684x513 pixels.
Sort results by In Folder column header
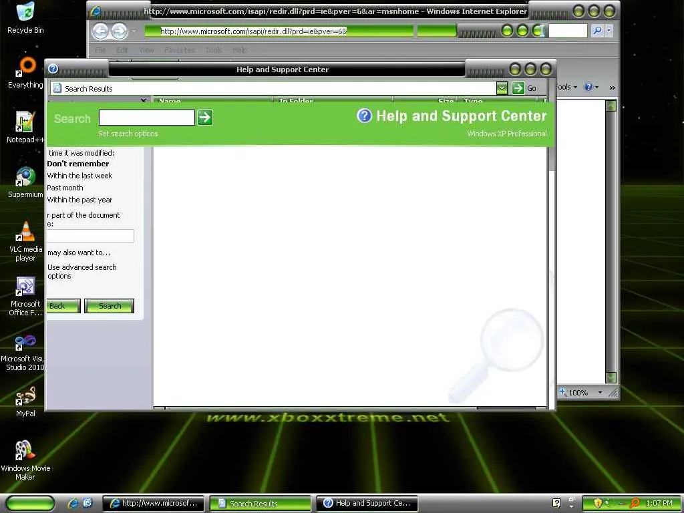(334, 100)
